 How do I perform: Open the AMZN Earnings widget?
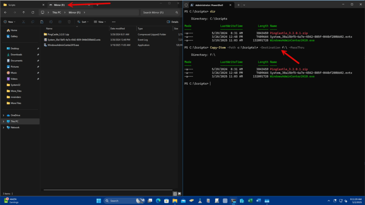click(x=11, y=201)
